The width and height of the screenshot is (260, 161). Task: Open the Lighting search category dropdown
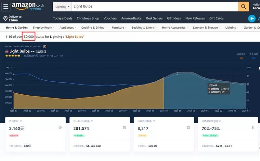(x=62, y=7)
